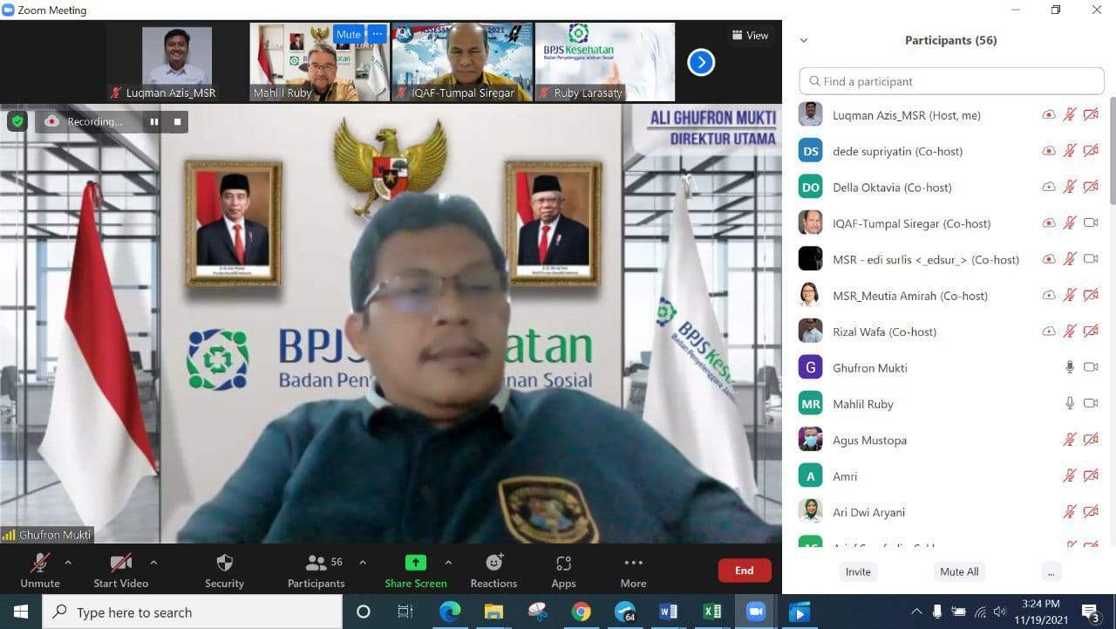The image size is (1116, 629).
Task: Select Luqman Azis_MSR video thumbnail
Action: click(x=176, y=62)
